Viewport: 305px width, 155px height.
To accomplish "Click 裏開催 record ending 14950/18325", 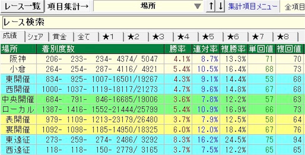I will (100, 130).
